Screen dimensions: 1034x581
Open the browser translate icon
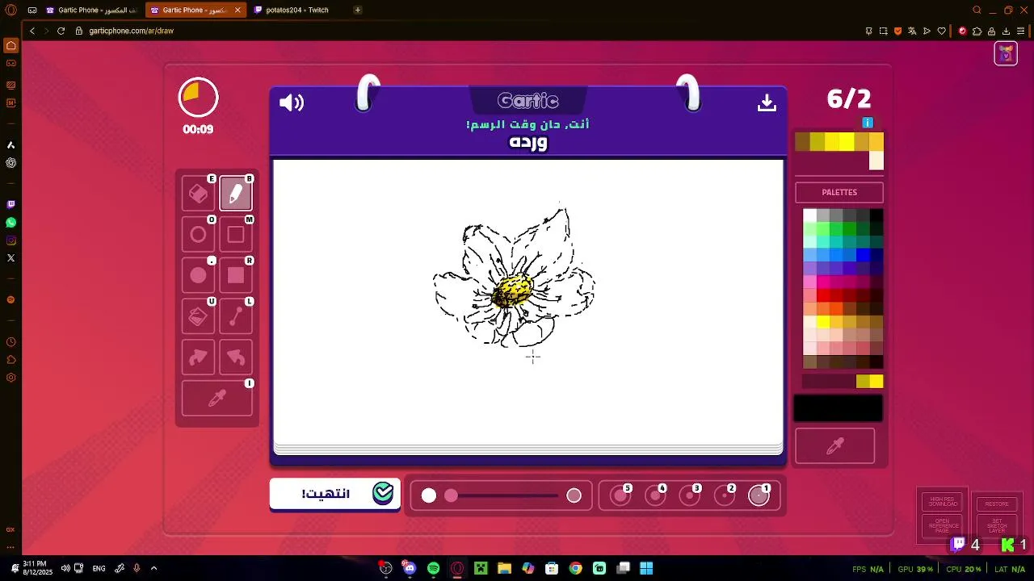click(x=913, y=31)
